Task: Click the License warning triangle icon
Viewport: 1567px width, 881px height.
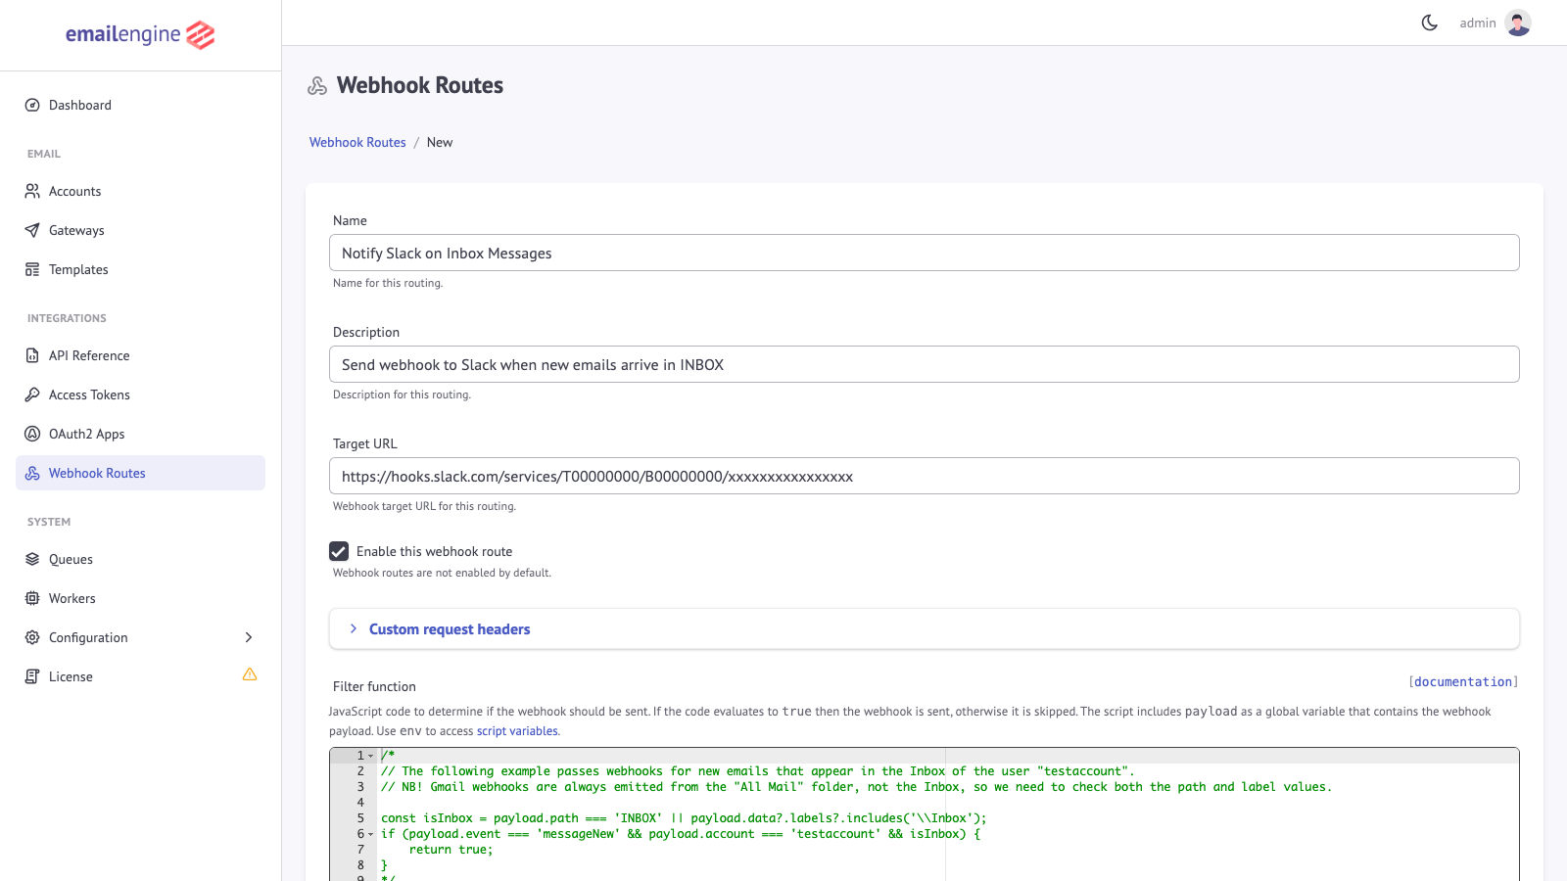Action: coord(250,674)
